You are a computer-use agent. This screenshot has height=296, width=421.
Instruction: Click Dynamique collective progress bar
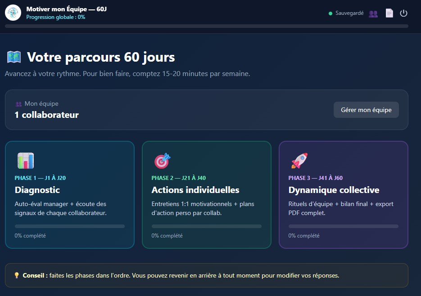coord(344,226)
